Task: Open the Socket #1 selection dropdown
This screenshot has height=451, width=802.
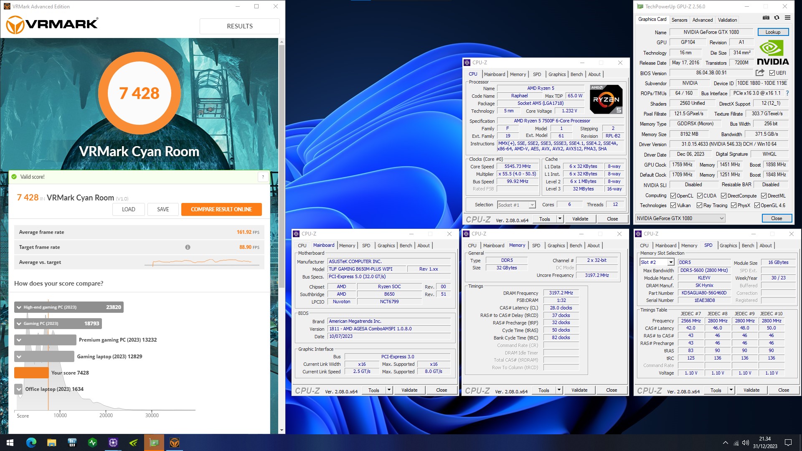Action: pos(516,205)
